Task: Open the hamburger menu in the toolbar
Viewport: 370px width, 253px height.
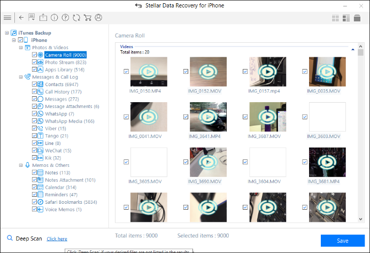Action: point(7,18)
